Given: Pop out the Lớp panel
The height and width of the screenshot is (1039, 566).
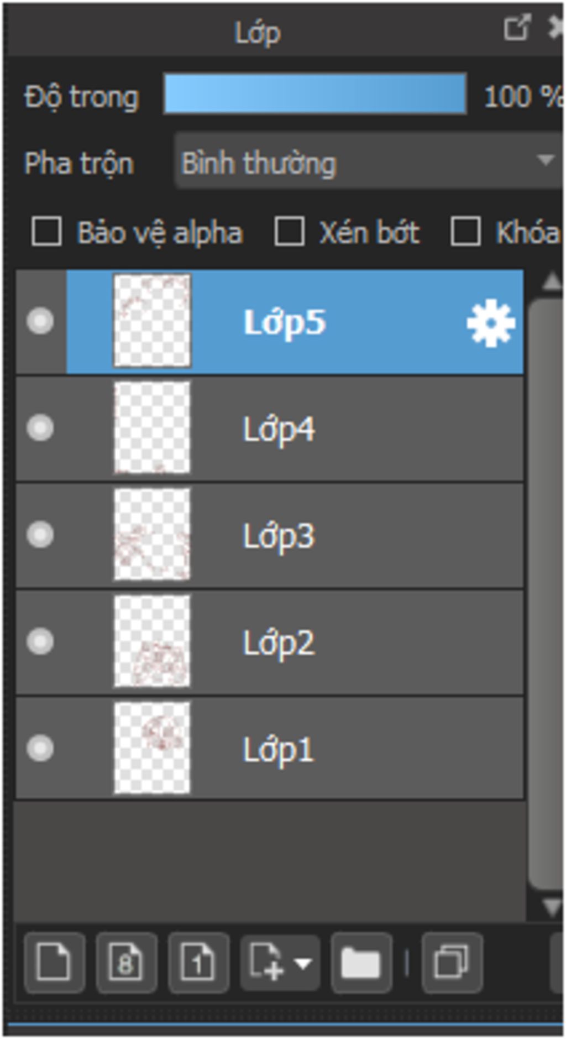Looking at the screenshot, I should click(x=517, y=28).
